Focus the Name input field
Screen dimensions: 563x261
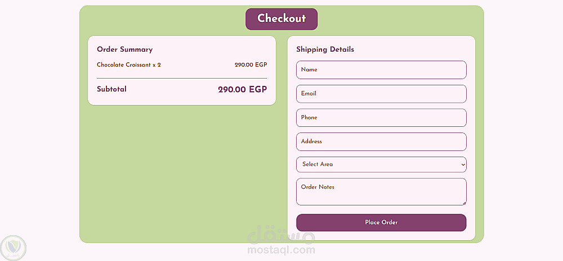click(x=381, y=70)
